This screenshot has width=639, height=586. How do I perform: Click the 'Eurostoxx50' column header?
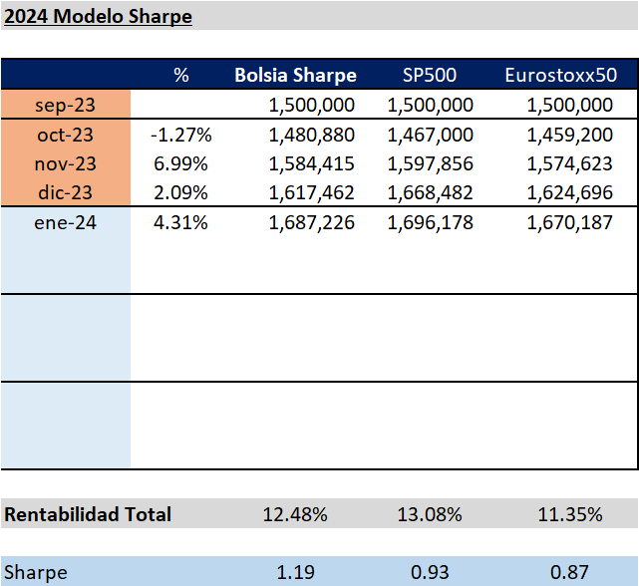pyautogui.click(x=561, y=75)
